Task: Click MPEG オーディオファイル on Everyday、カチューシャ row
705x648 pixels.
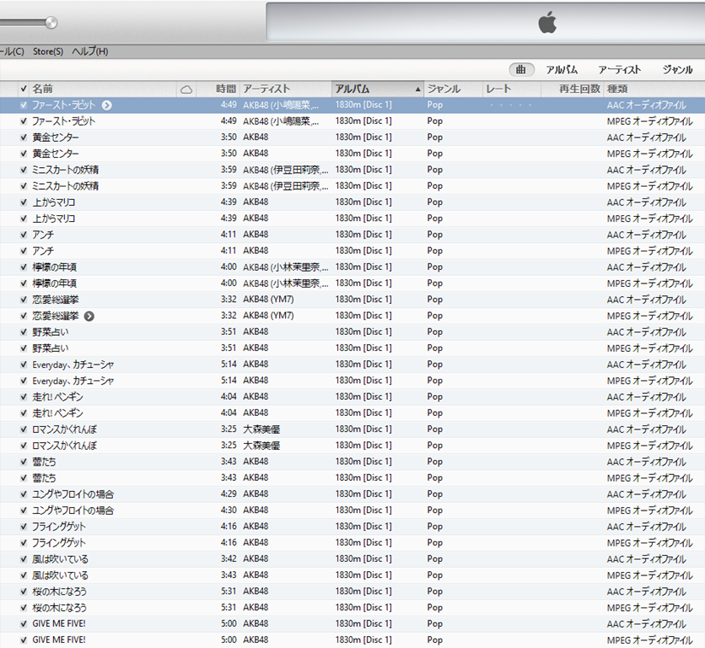Action: coord(649,381)
